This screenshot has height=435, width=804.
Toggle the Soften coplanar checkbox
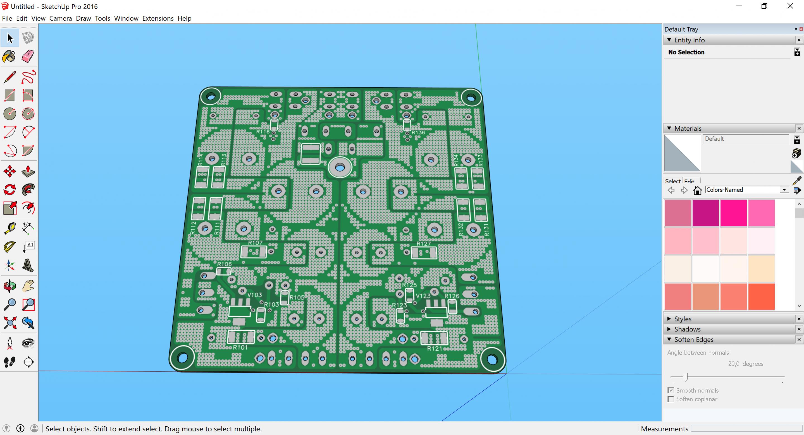coord(671,399)
